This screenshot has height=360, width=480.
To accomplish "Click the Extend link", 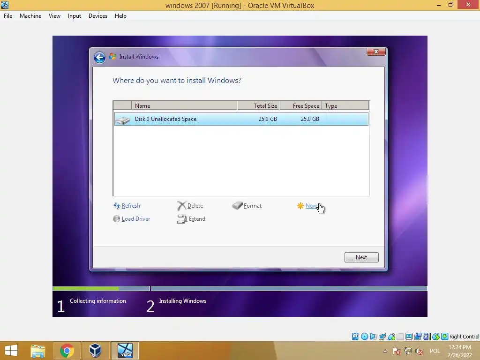I will point(197,219).
